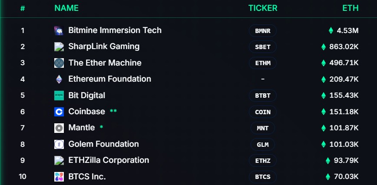Click the Bitmine Immersion Tech logo icon
377x185 pixels.
59,30
